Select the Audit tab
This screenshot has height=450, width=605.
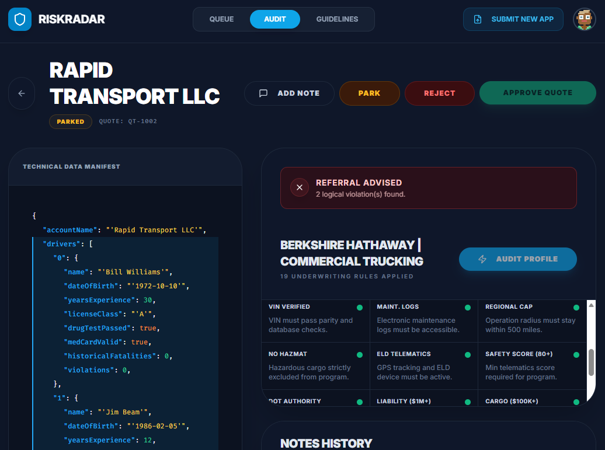click(x=274, y=19)
